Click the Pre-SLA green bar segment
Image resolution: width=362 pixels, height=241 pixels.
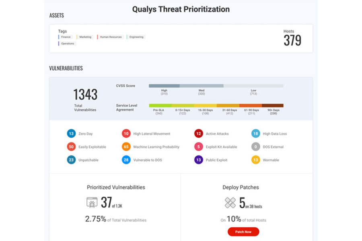tap(160, 106)
